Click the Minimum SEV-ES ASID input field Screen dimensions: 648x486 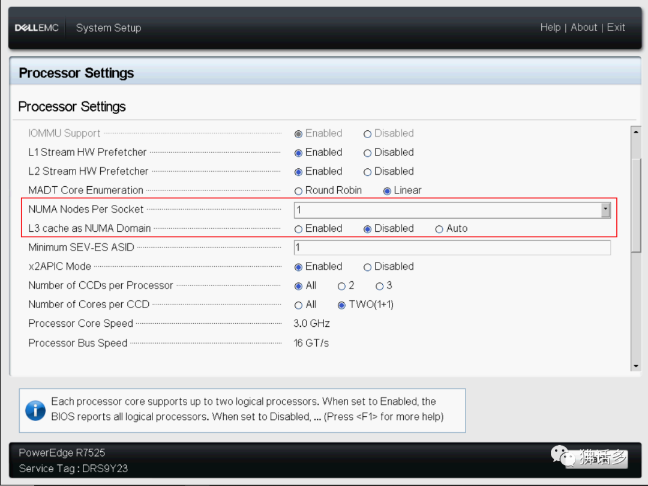(x=452, y=248)
